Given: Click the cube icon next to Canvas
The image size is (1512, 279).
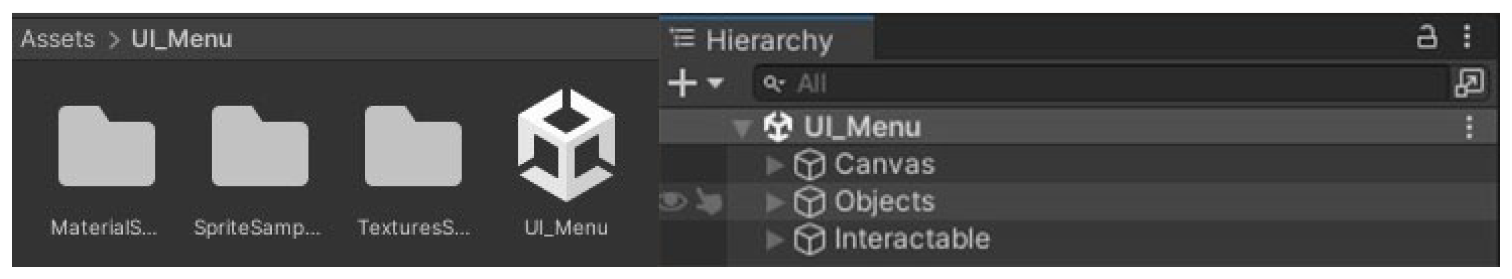Looking at the screenshot, I should (810, 165).
